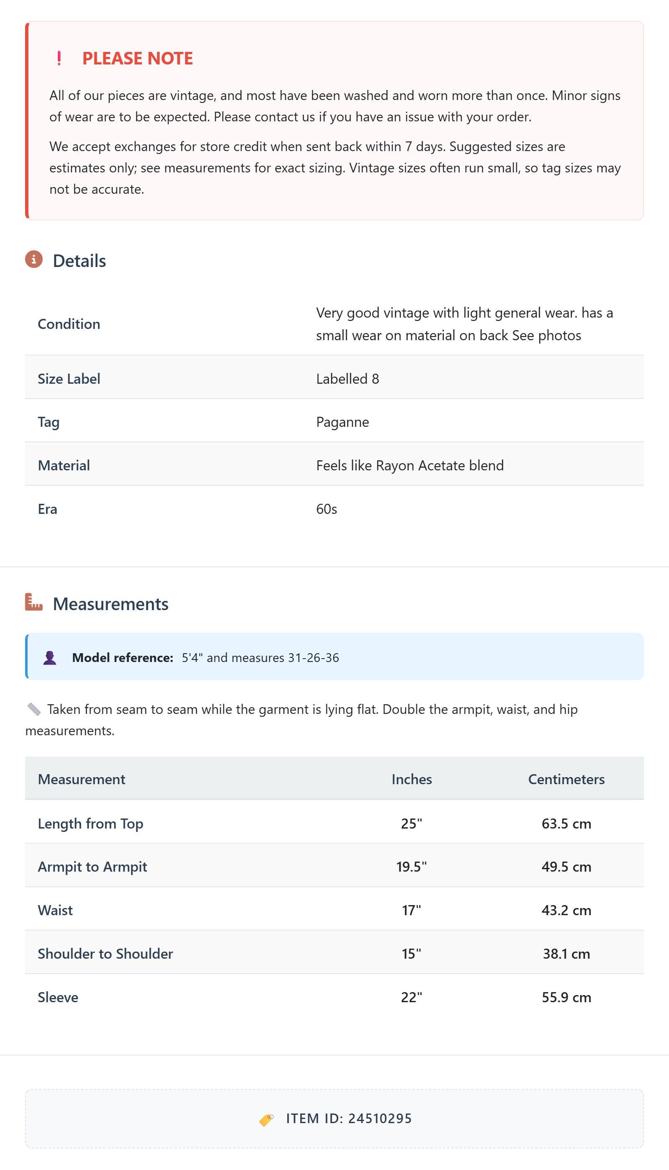This screenshot has height=1170, width=669.
Task: Click the Armpit to Armpit row label
Action: point(92,867)
